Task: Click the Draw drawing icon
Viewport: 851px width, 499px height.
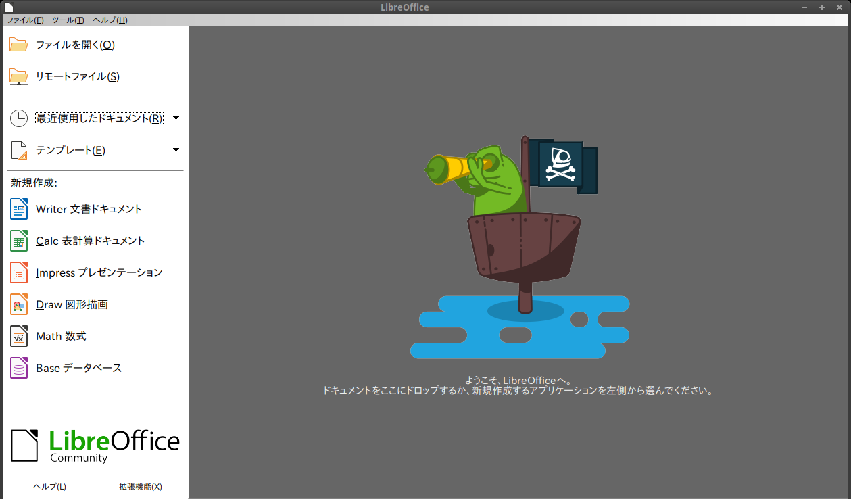Action: click(x=19, y=304)
